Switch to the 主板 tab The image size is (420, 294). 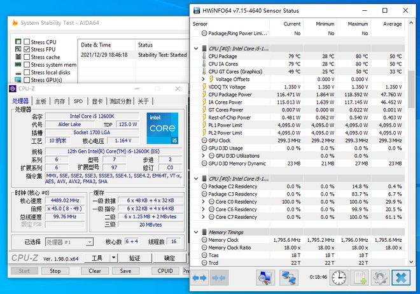point(41,101)
